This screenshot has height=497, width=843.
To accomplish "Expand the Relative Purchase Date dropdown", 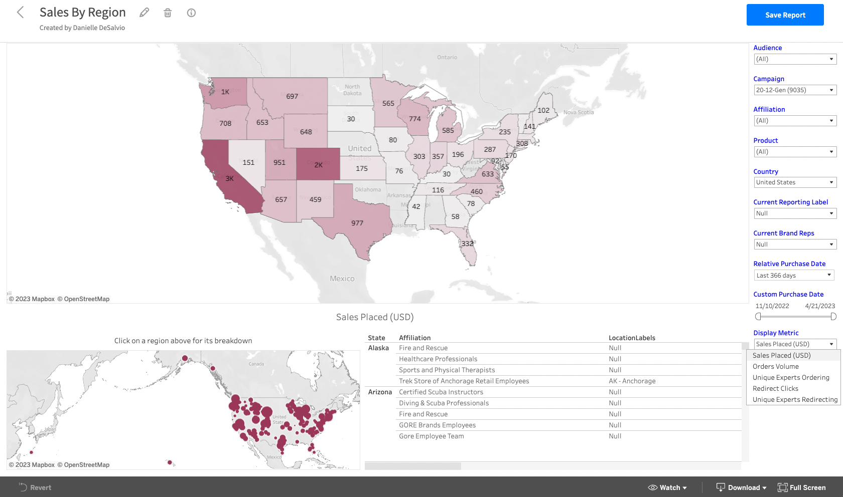I will (794, 275).
